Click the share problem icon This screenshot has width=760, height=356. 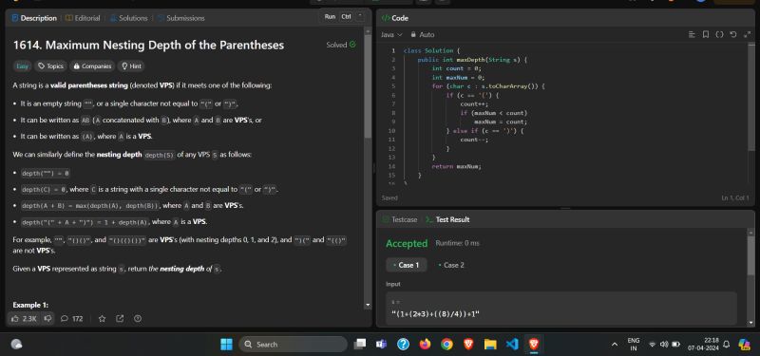(x=120, y=319)
